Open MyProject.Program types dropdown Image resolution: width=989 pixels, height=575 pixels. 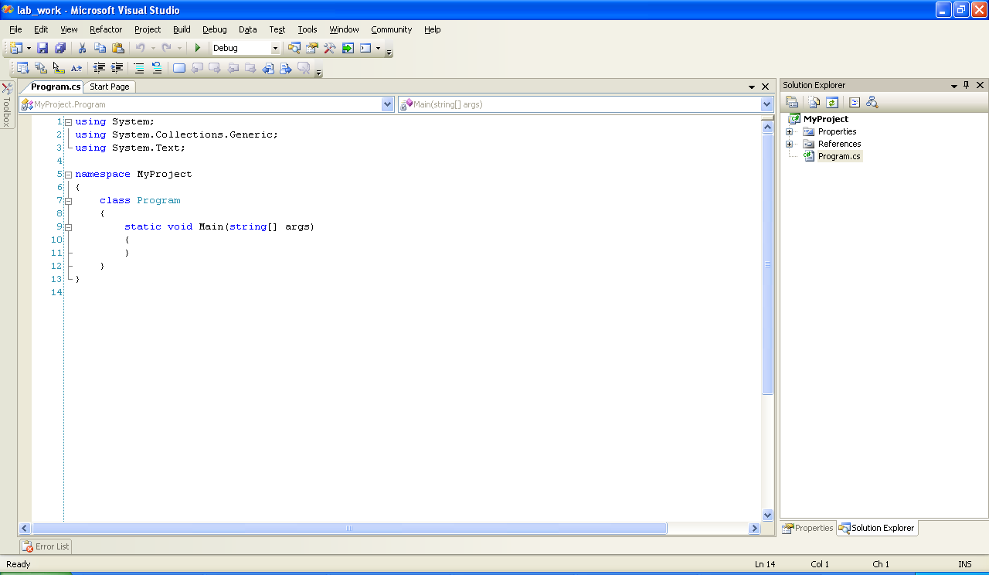click(x=388, y=104)
